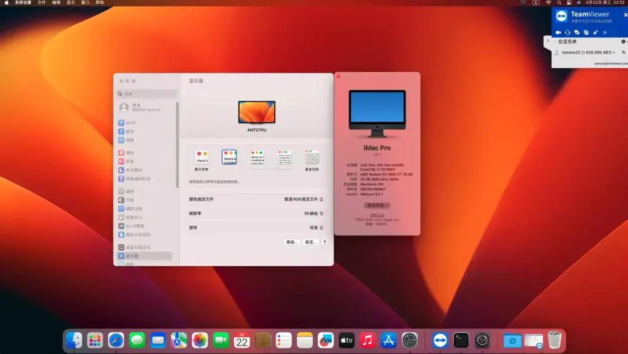This screenshot has width=628, height=354.
Task: Open 编辑 menu in menu bar
Action: 56,2
